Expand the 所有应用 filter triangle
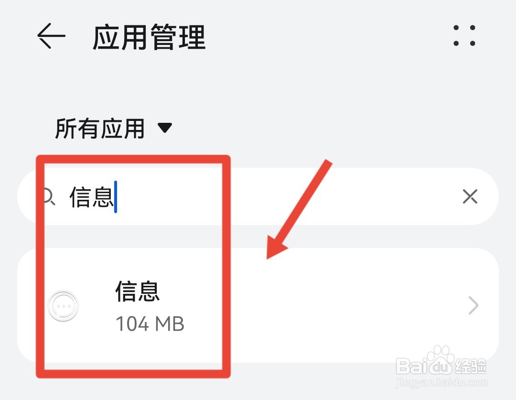The width and height of the screenshot is (516, 400). tap(164, 128)
